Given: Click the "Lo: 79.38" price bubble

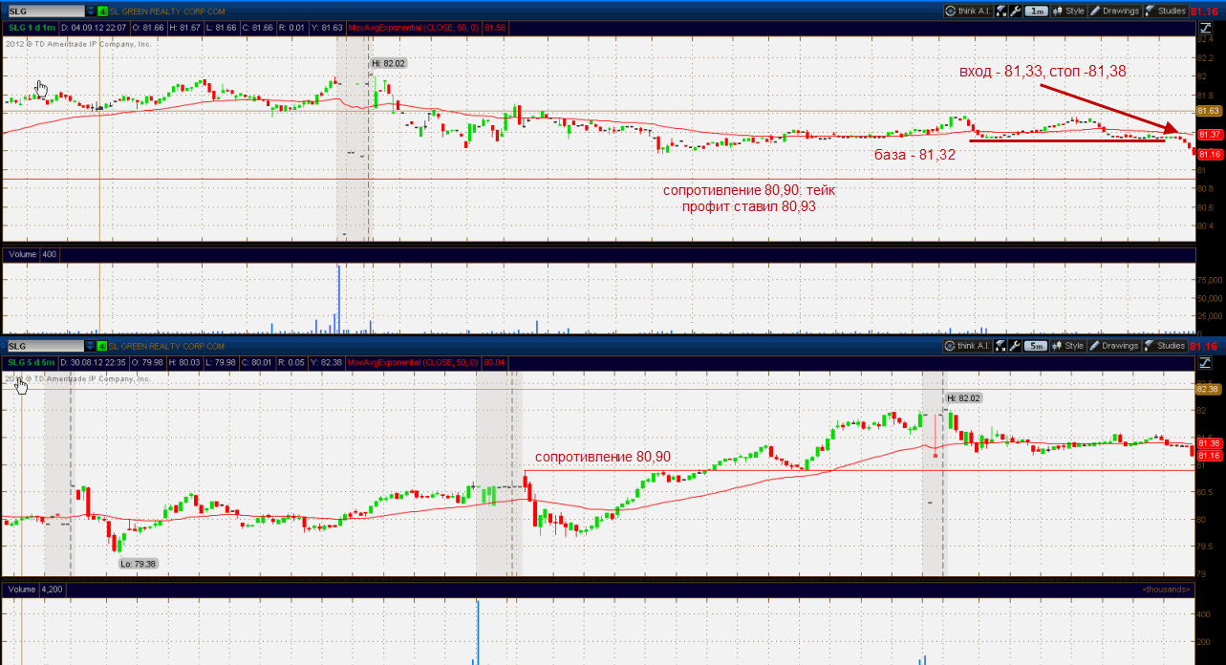Looking at the screenshot, I should [x=137, y=564].
